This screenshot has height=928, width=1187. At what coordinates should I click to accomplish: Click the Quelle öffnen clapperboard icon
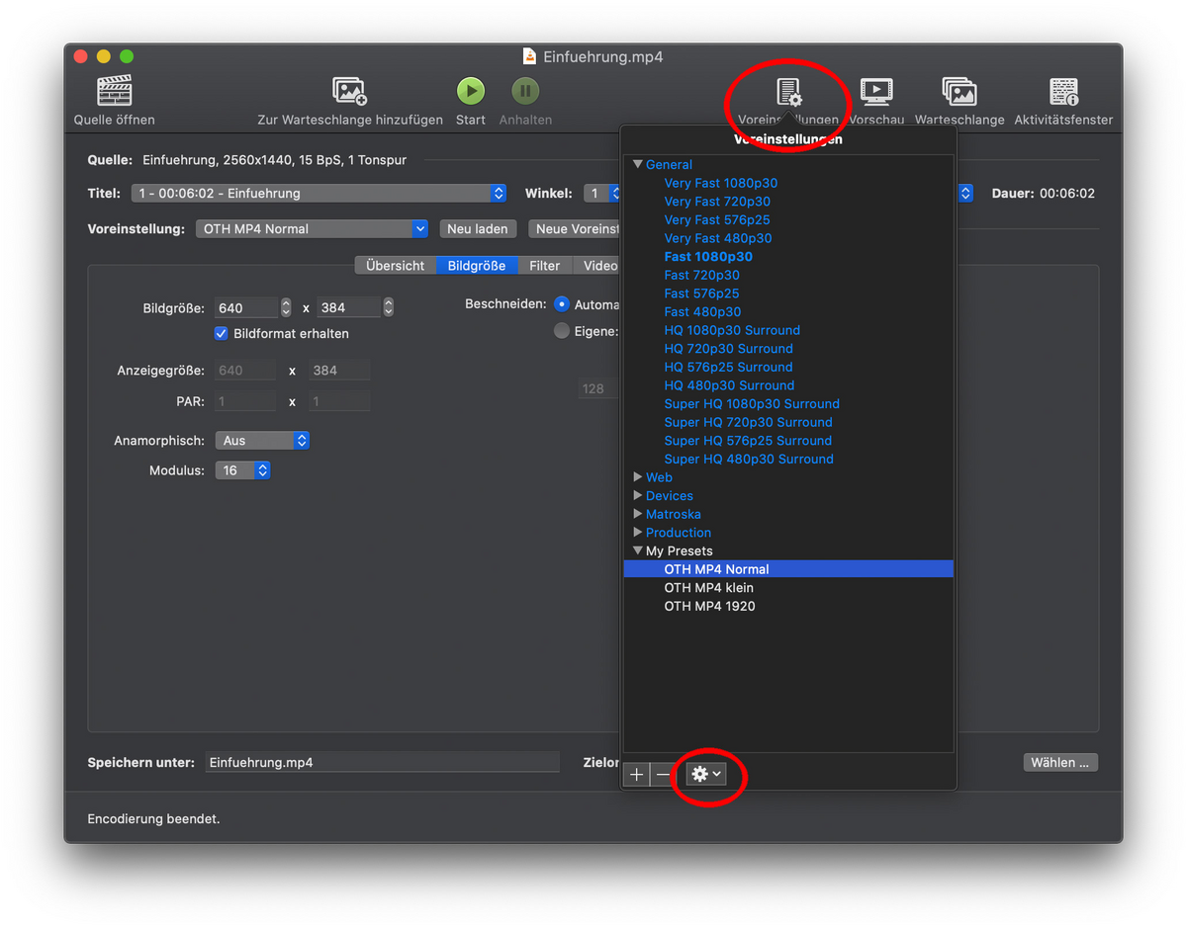(x=115, y=92)
